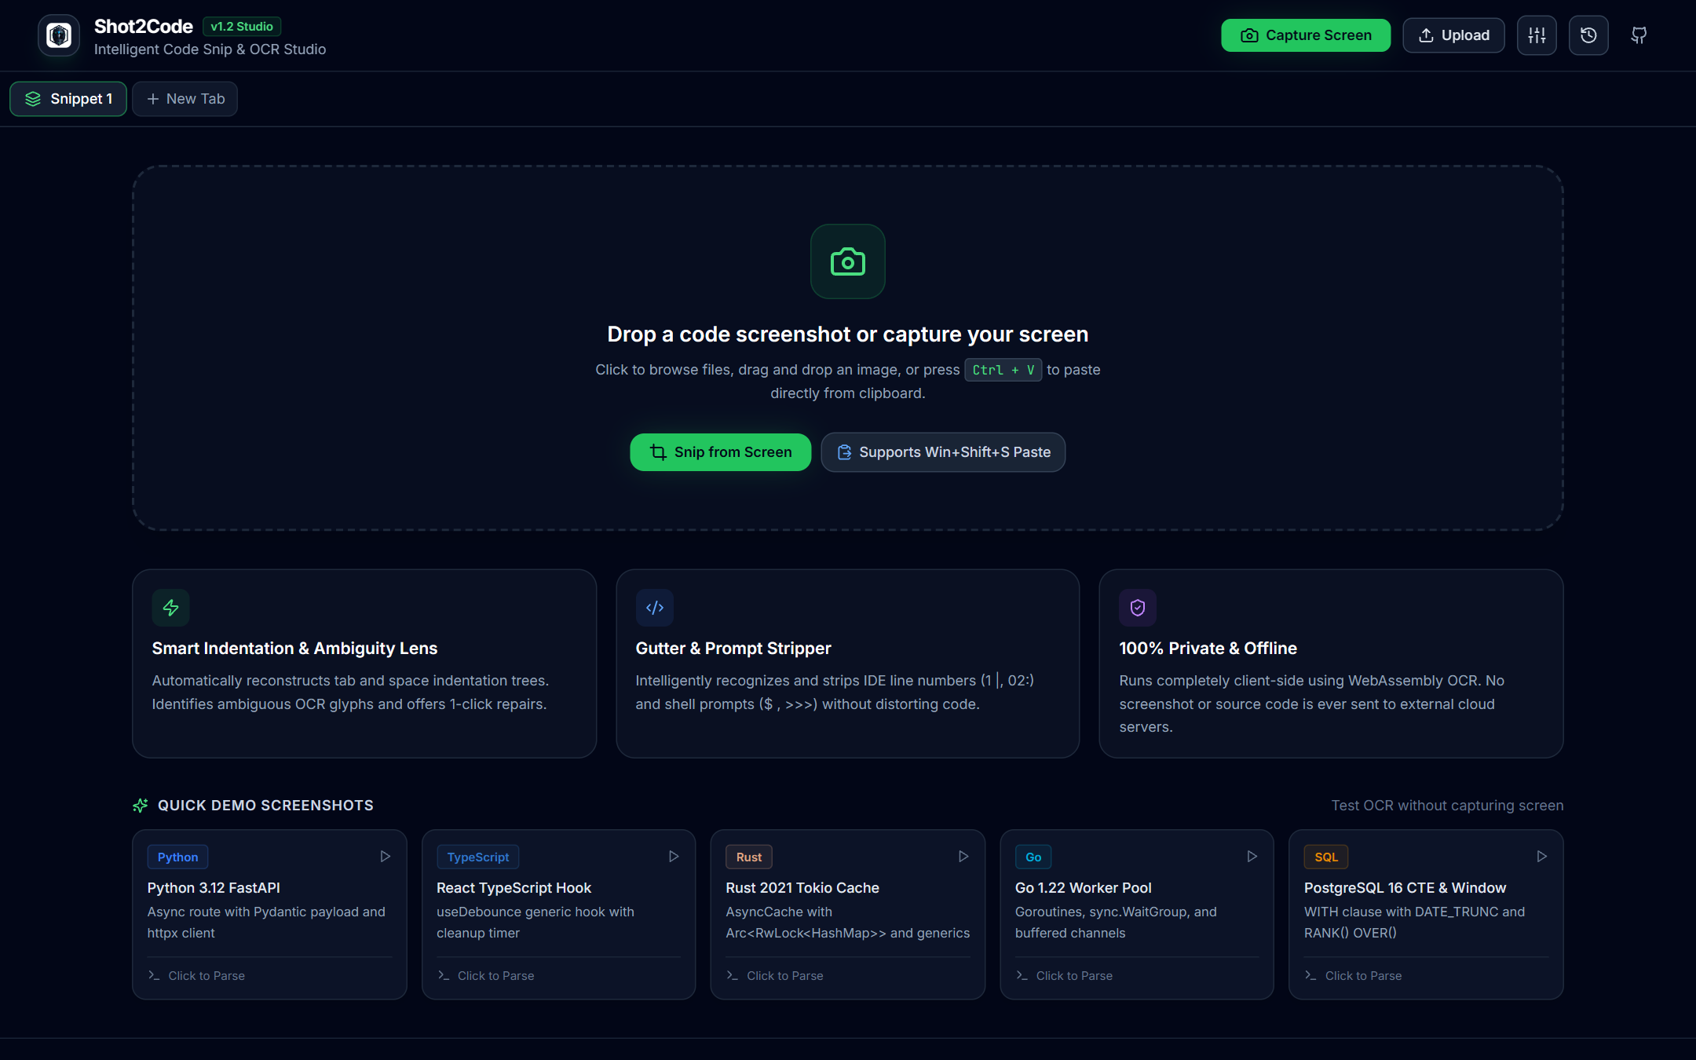1696x1060 pixels.
Task: Click the Go language tag
Action: tap(1033, 857)
